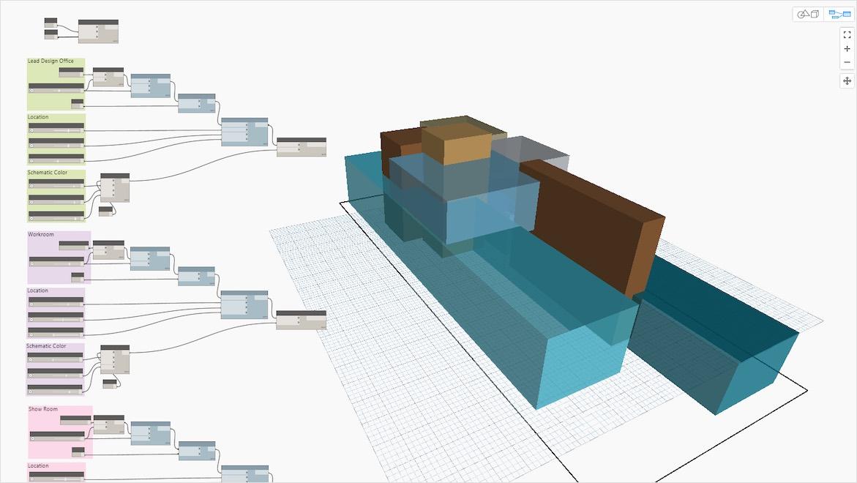Expand the Lead Design Office slider settings chevron
Screen dimensions: 857x483
point(31,91)
